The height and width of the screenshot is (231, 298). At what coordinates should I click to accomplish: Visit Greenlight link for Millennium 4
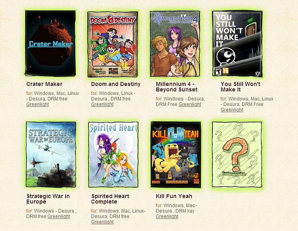click(x=190, y=104)
